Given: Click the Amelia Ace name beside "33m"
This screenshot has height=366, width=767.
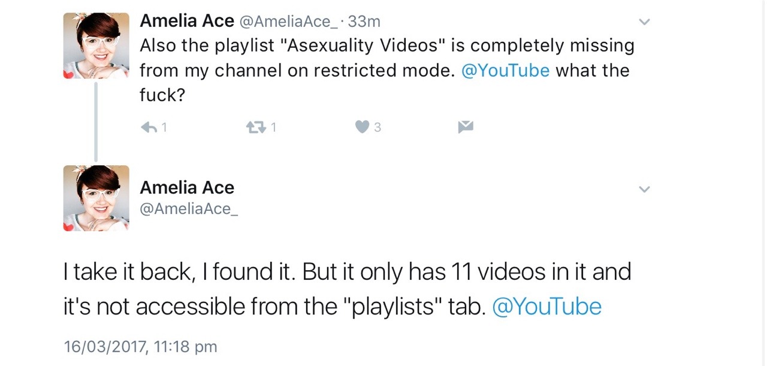Looking at the screenshot, I should point(187,21).
